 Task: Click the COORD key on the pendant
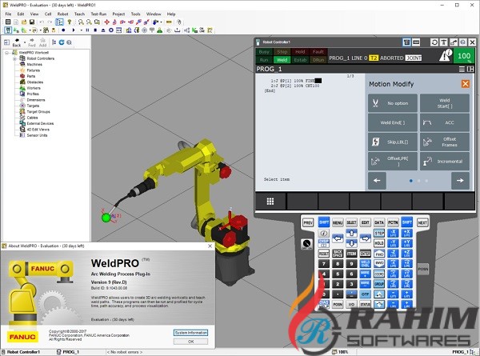click(379, 274)
